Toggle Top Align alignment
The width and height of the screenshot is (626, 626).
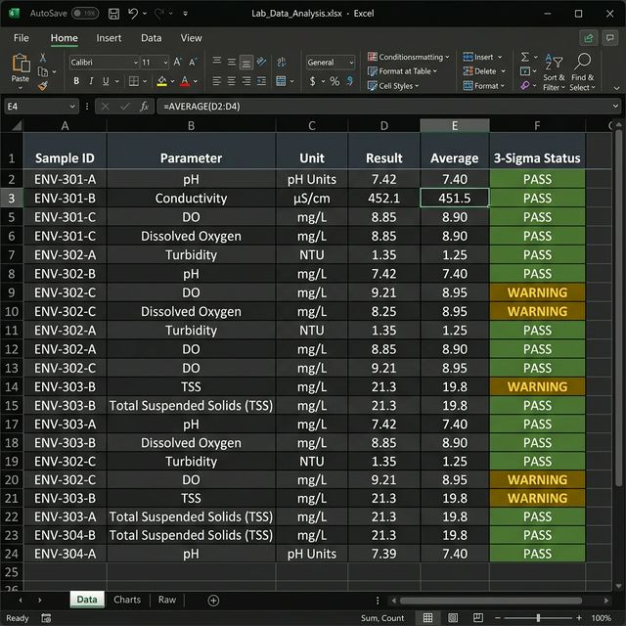click(217, 61)
